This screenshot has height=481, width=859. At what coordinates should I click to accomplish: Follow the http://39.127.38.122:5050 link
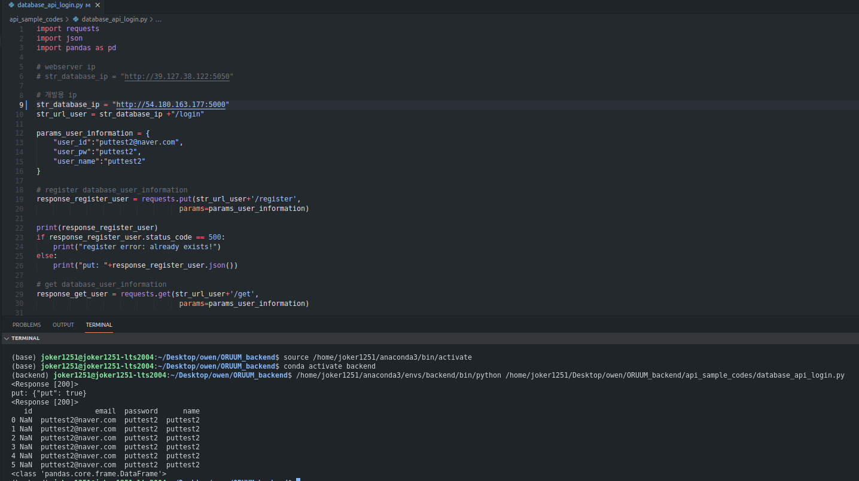click(177, 76)
